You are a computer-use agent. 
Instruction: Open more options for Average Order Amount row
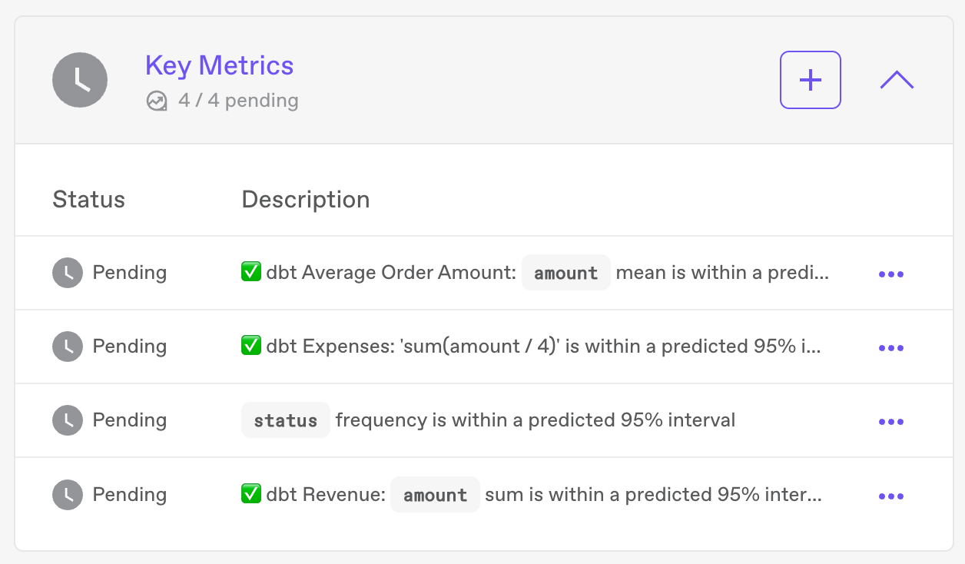point(890,274)
